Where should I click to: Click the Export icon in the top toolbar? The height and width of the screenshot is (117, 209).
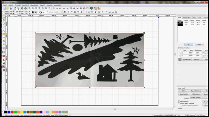click(x=18, y=8)
